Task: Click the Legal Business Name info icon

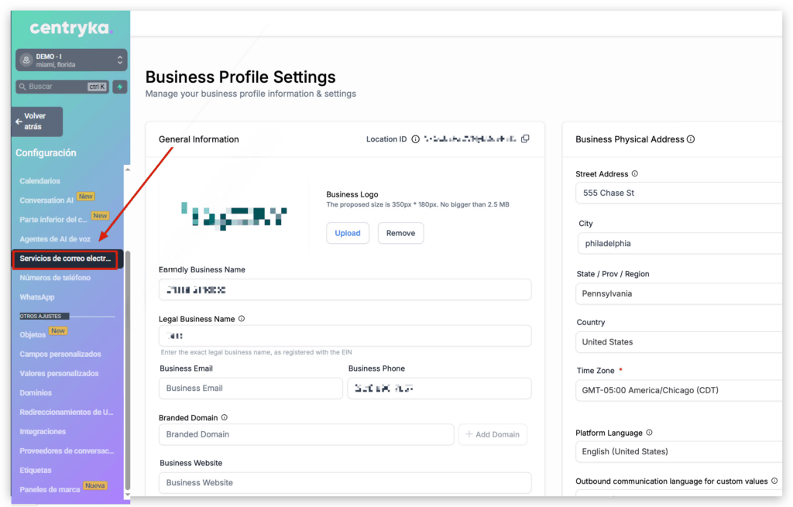Action: coord(242,319)
